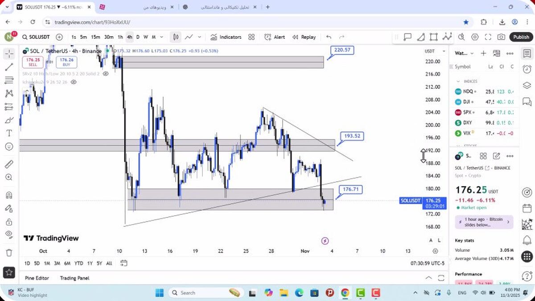Undo the last chart action

coord(329,37)
